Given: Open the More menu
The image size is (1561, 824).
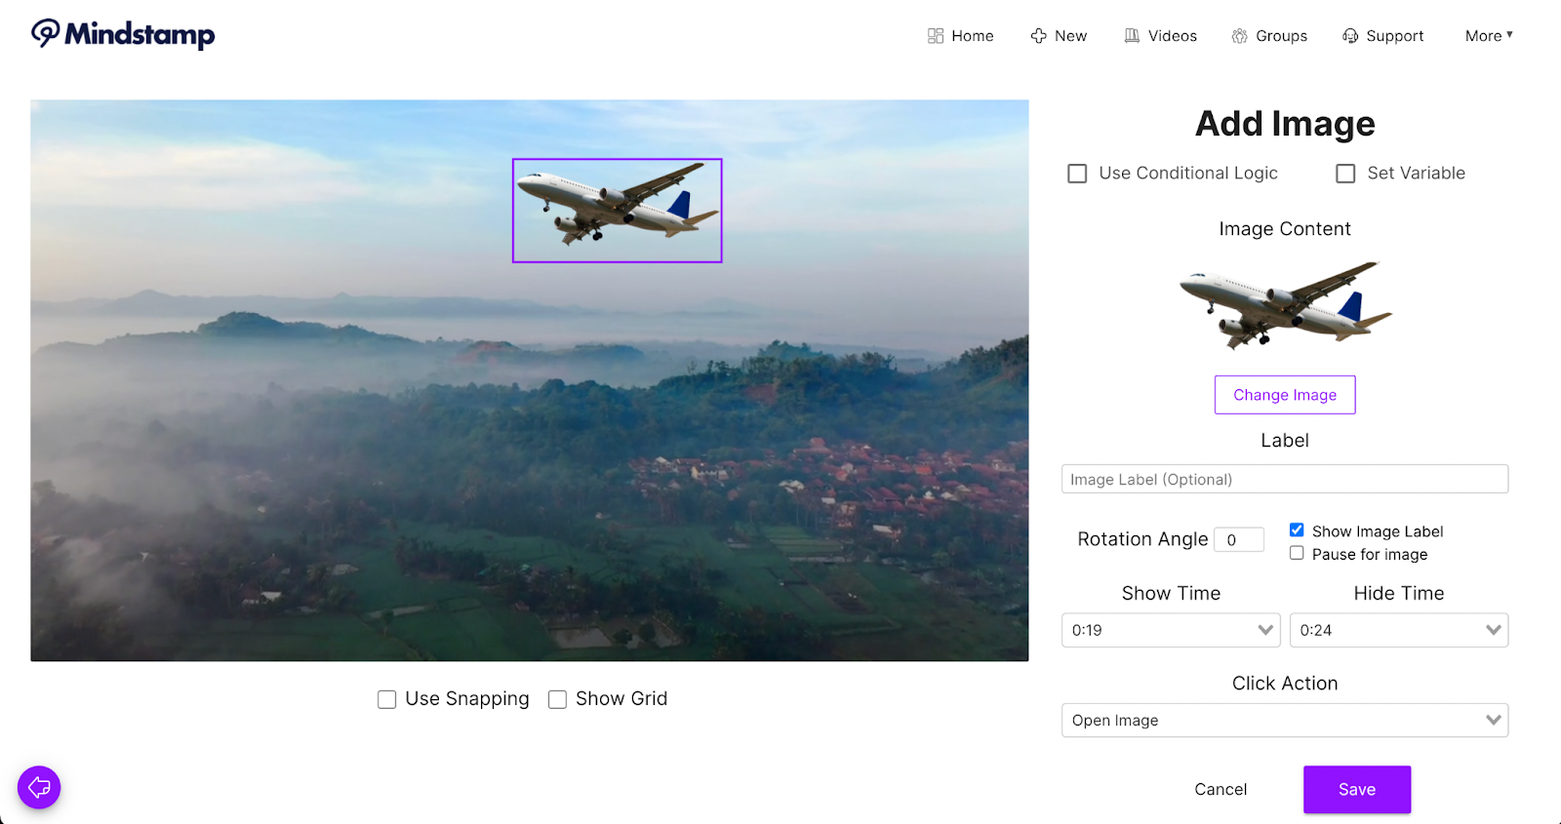Looking at the screenshot, I should (1488, 36).
